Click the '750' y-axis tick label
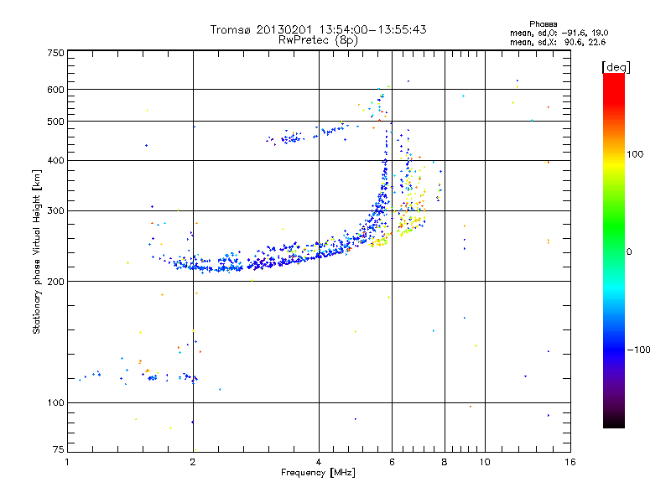This screenshot has width=671, height=503. [x=56, y=53]
